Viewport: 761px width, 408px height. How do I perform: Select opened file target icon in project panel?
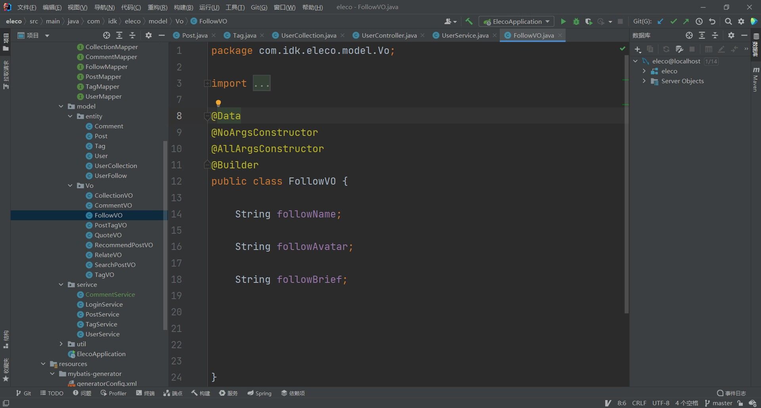(x=106, y=35)
